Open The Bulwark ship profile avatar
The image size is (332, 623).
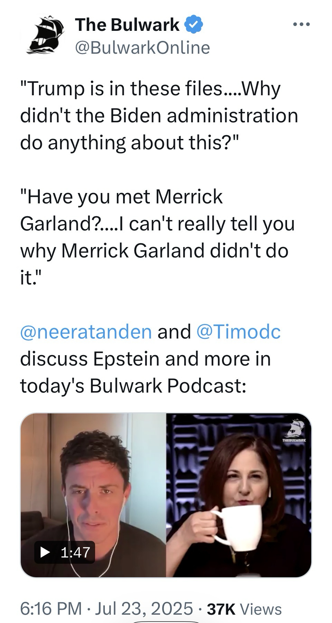click(x=45, y=35)
